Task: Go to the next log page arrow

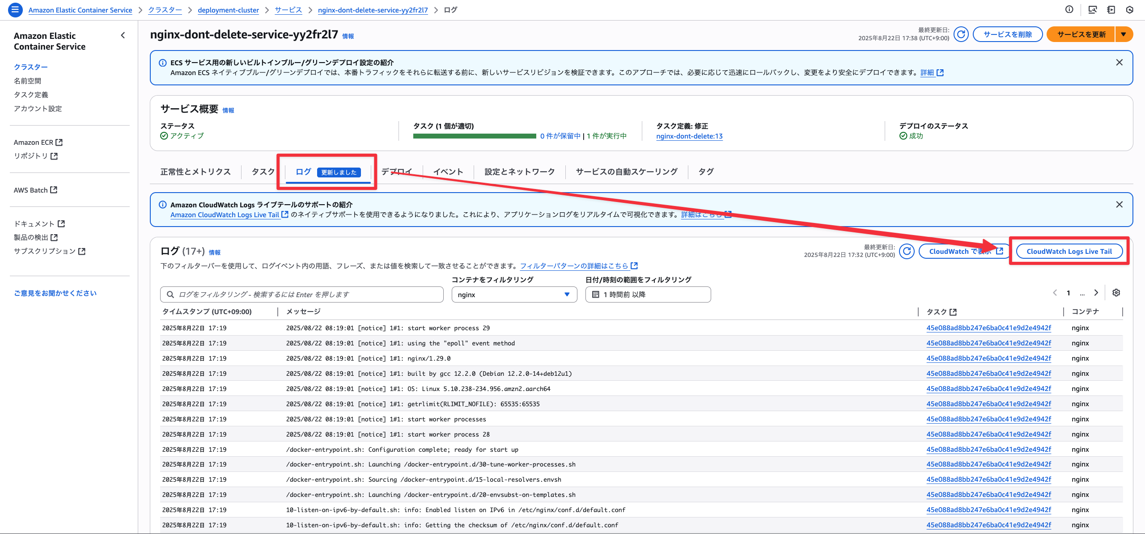Action: 1096,293
